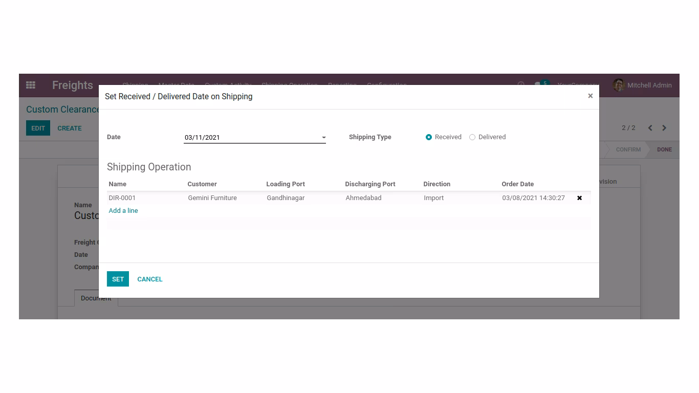699x393 pixels.
Task: Select the CONFIRM status stage
Action: point(628,149)
